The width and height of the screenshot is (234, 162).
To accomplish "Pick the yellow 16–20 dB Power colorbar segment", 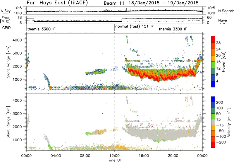I will coord(213,58).
